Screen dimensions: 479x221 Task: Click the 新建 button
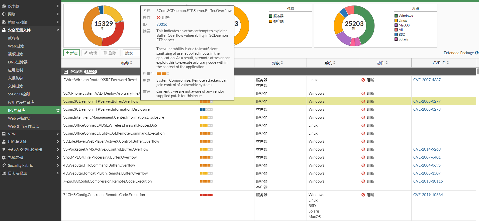(72, 53)
